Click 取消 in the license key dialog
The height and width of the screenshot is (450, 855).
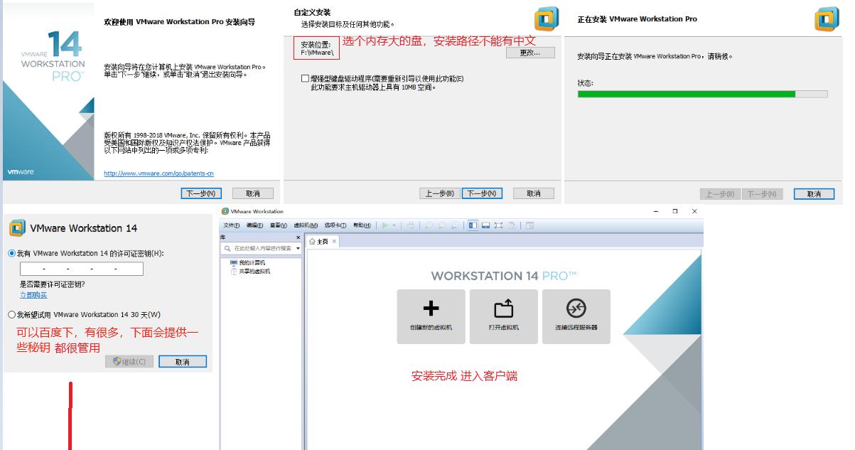[183, 362]
